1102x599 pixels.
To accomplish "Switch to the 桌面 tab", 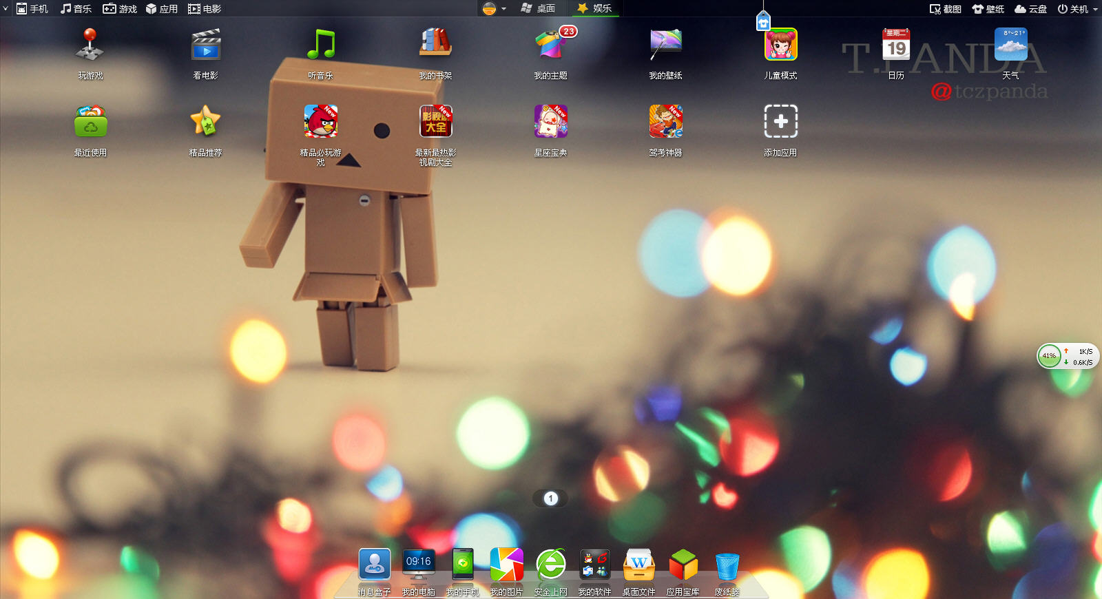I will click(539, 8).
